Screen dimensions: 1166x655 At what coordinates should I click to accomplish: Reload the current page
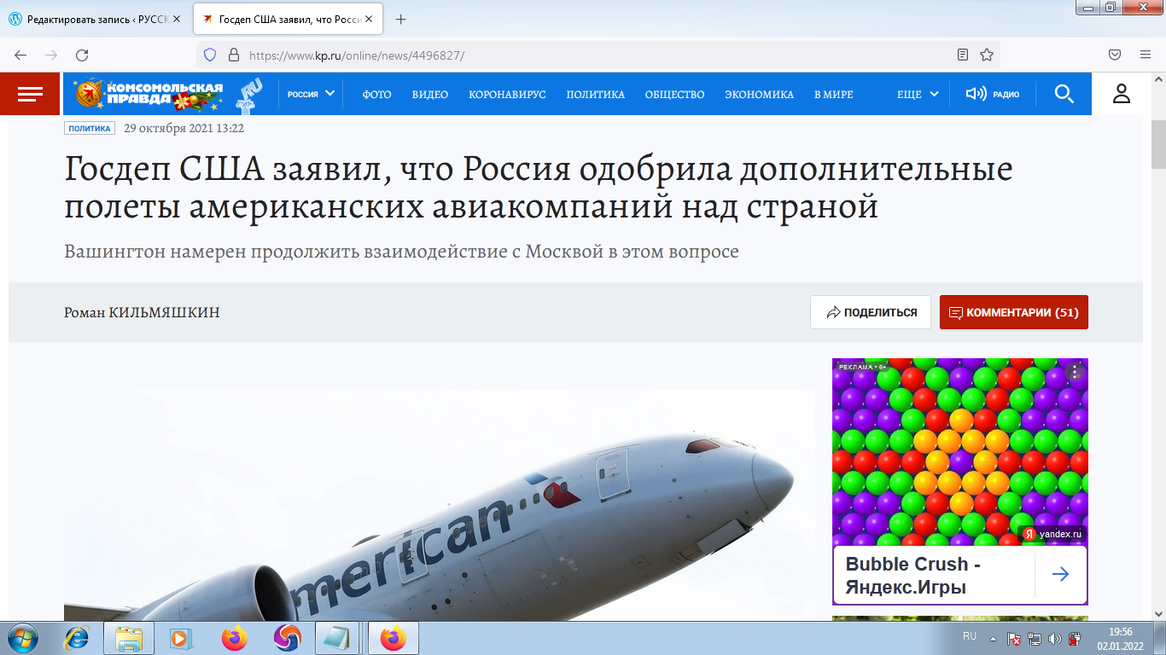[x=82, y=54]
